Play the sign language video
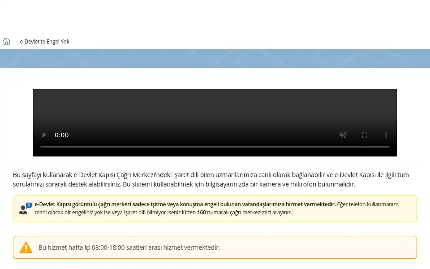 44,135
